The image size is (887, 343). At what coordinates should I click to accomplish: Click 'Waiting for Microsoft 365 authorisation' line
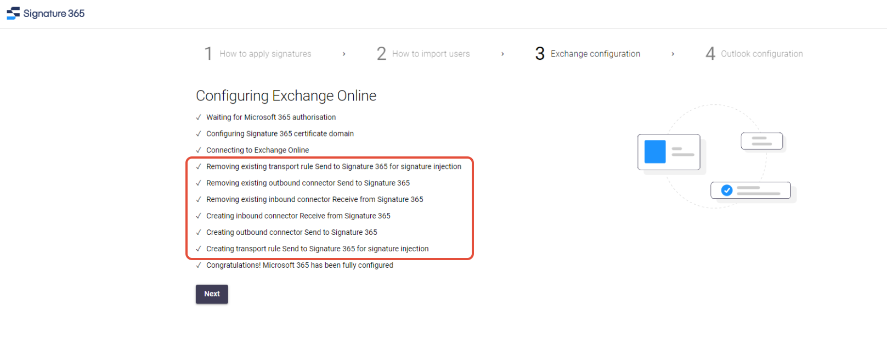[271, 117]
